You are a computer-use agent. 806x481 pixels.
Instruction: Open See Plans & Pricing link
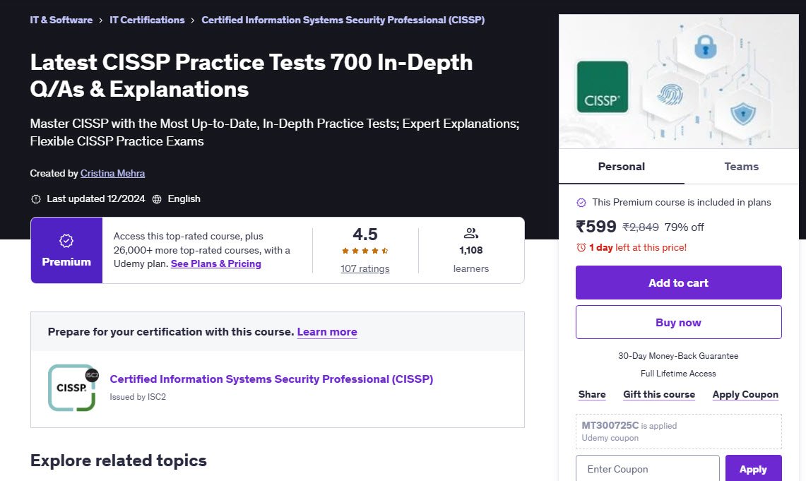[216, 263]
